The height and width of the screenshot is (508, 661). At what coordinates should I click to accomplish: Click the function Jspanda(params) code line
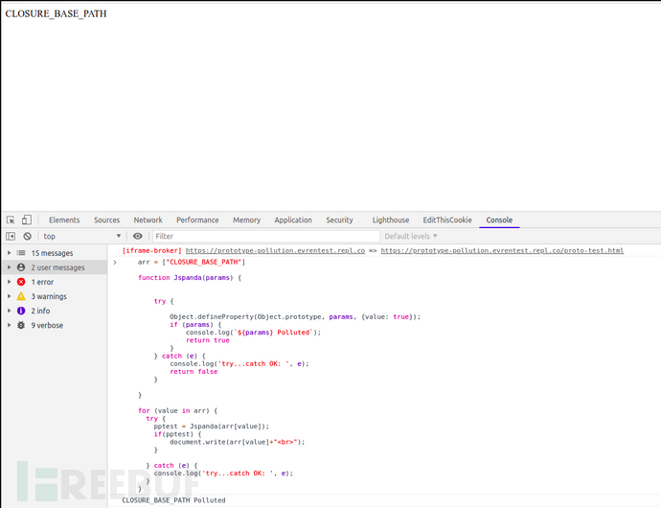[190, 278]
